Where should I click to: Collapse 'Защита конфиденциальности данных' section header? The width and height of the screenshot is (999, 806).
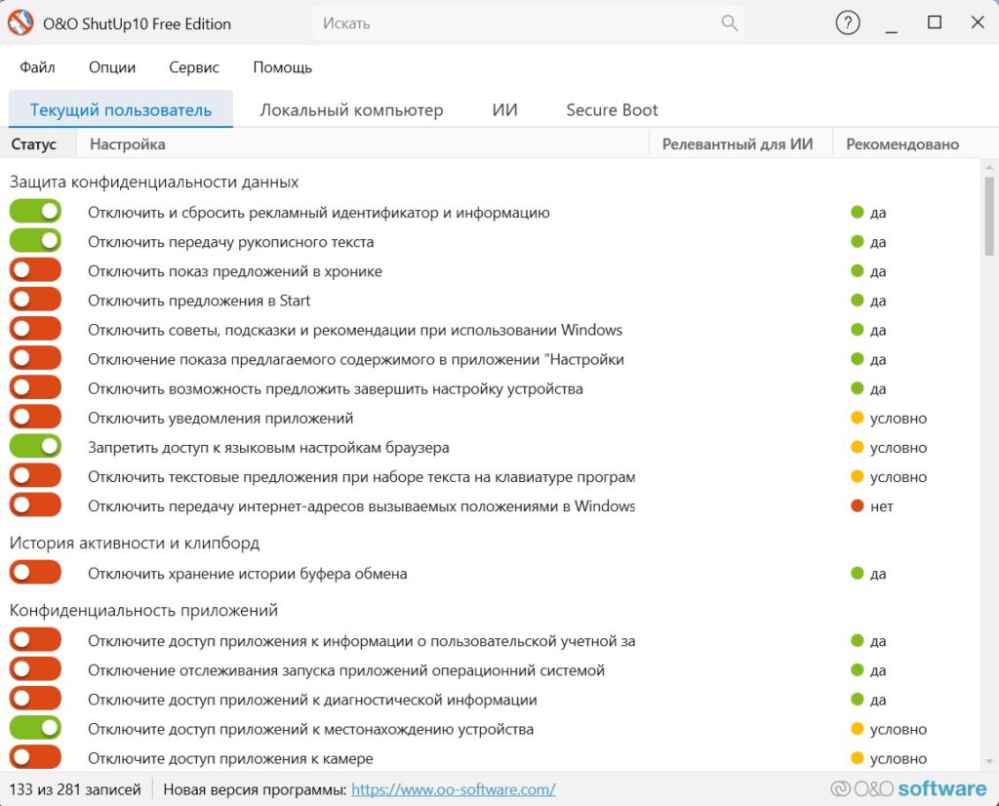tap(153, 181)
